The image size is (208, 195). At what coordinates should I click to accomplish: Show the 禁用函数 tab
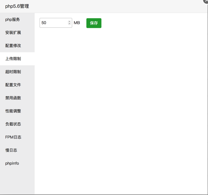click(x=17, y=98)
